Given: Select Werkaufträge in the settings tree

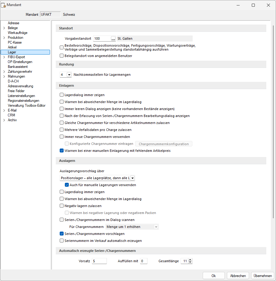Looking at the screenshot, I should [x=18, y=33].
